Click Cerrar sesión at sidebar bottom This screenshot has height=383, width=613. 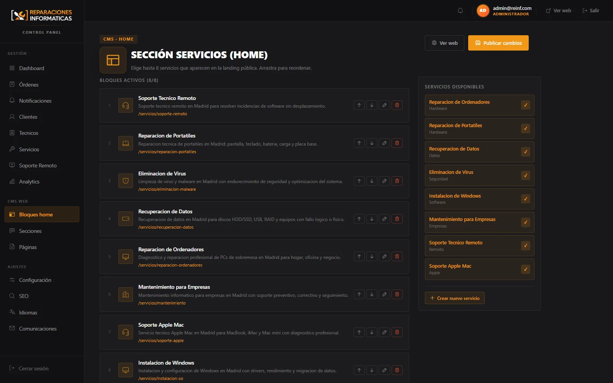(29, 368)
